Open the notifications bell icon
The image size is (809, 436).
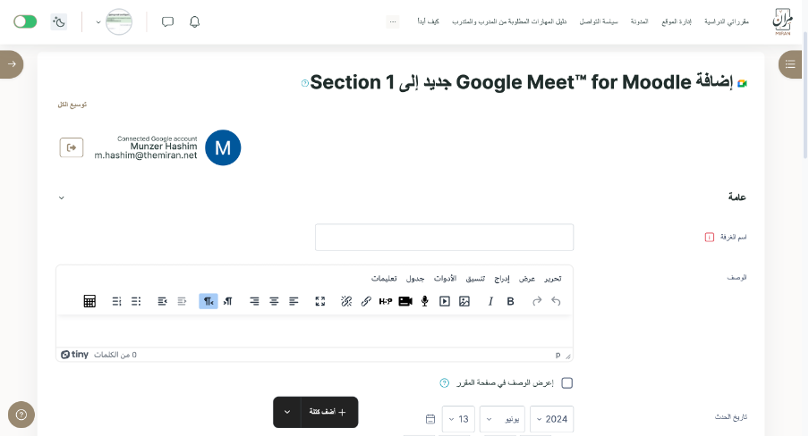point(195,21)
